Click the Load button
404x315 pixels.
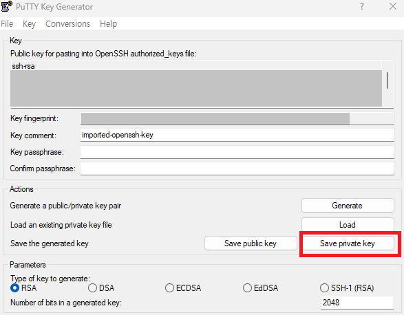click(348, 225)
